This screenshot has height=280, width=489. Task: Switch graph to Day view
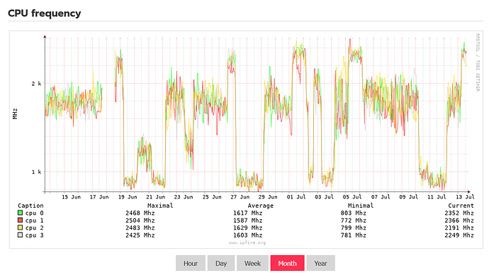pos(221,263)
